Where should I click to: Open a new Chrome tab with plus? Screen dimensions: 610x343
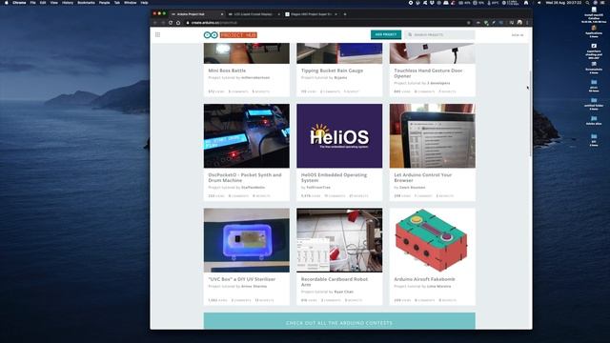(x=345, y=14)
